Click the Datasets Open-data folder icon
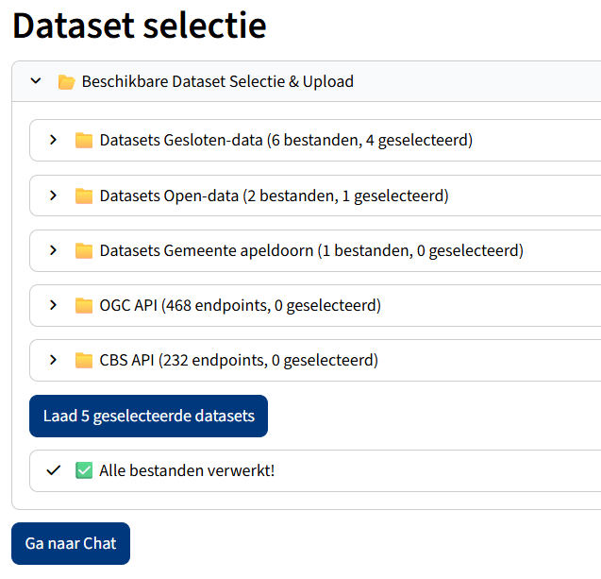 (84, 196)
